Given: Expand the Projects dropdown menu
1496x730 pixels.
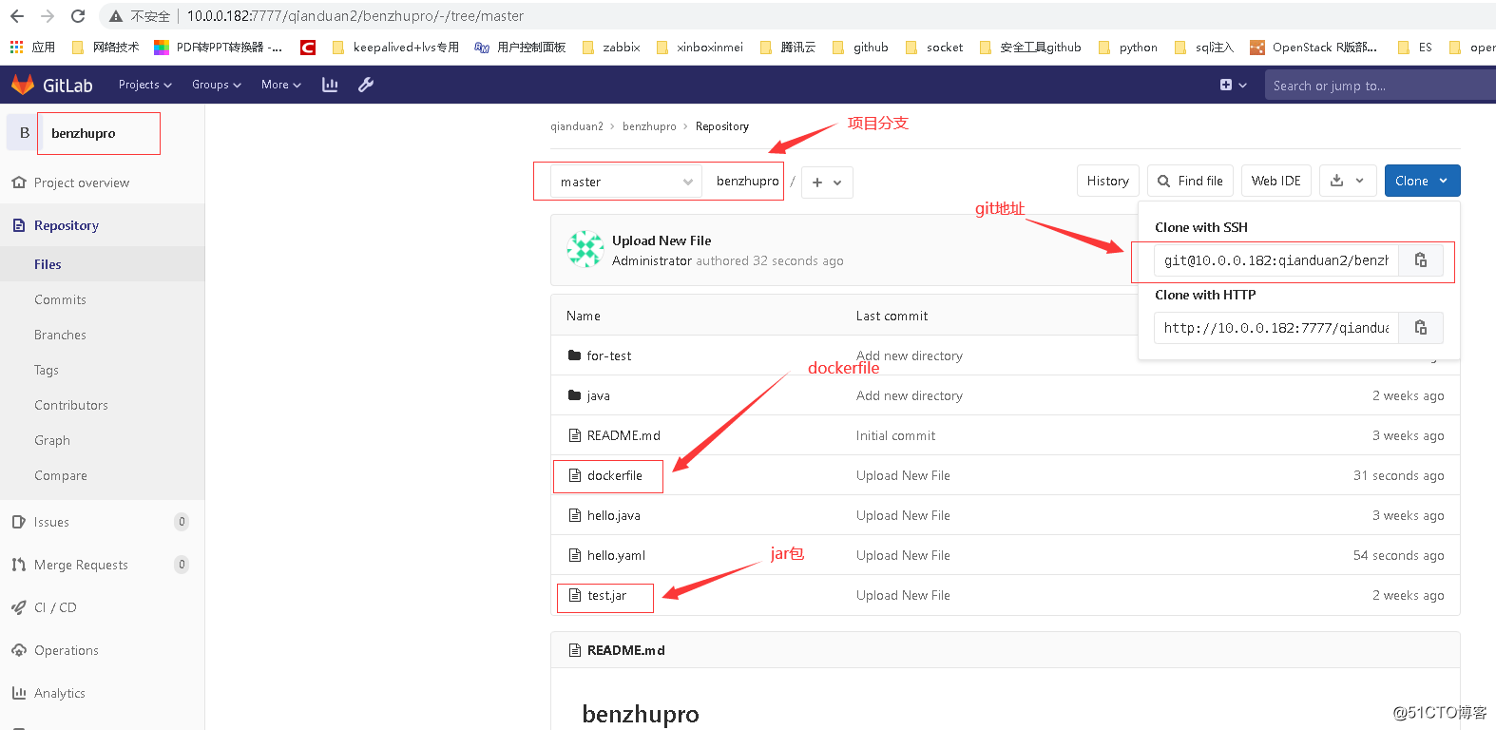Looking at the screenshot, I should click(145, 85).
